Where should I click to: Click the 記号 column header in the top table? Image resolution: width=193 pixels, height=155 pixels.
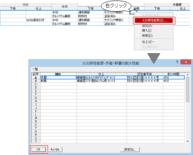coord(137,9)
